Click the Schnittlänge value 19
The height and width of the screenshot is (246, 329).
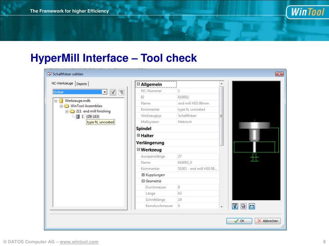(180, 200)
